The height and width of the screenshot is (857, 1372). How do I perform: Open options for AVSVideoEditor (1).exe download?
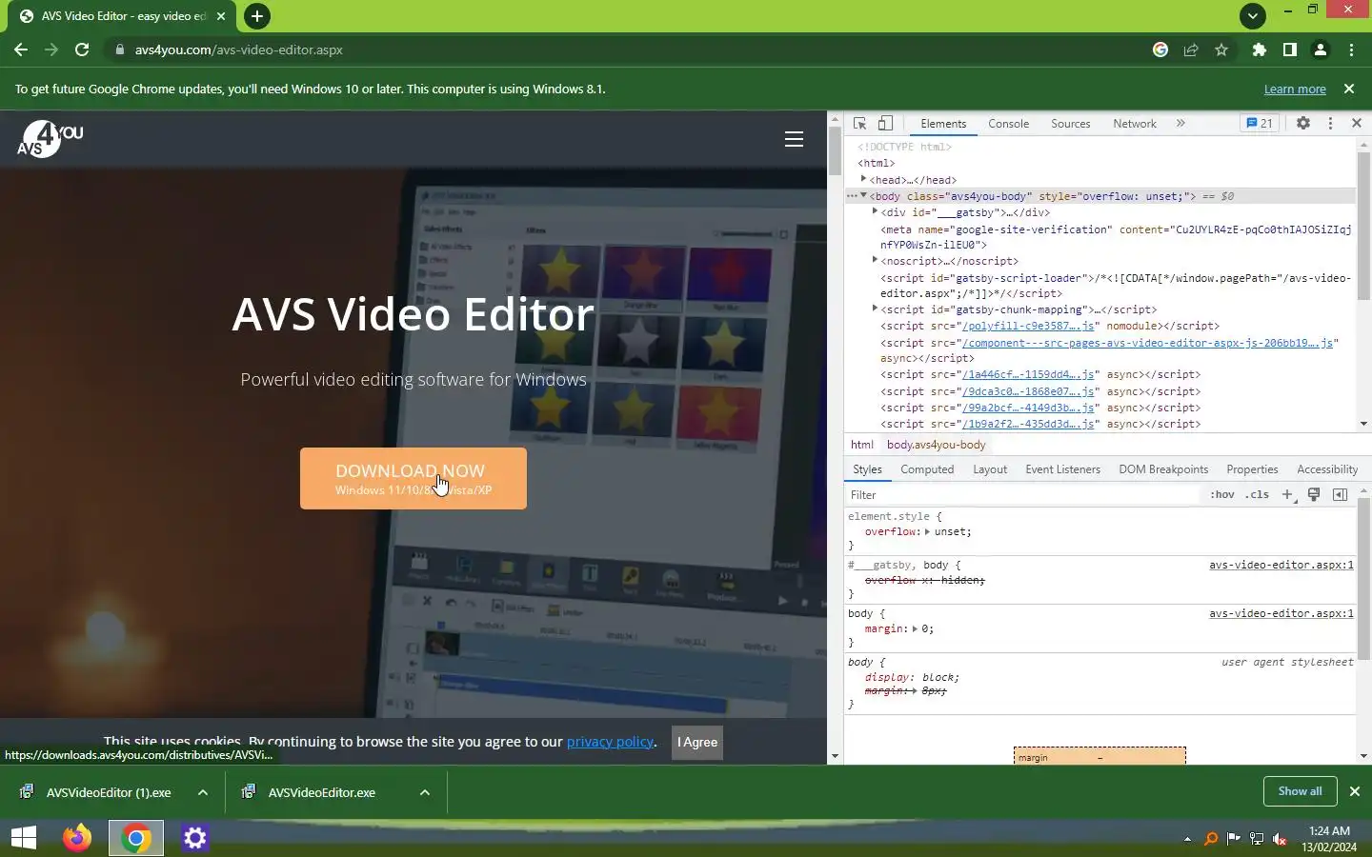203,792
